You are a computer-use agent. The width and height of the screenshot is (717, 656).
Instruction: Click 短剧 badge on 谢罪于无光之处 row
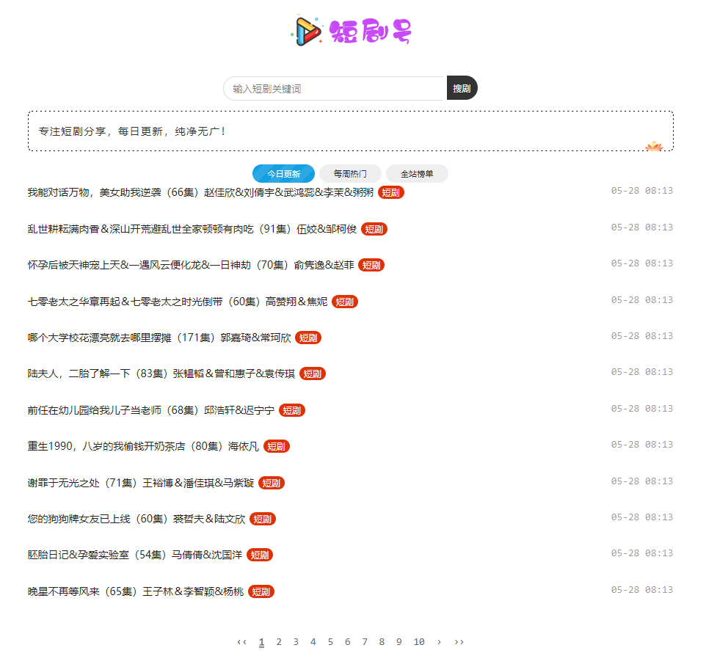(x=272, y=484)
